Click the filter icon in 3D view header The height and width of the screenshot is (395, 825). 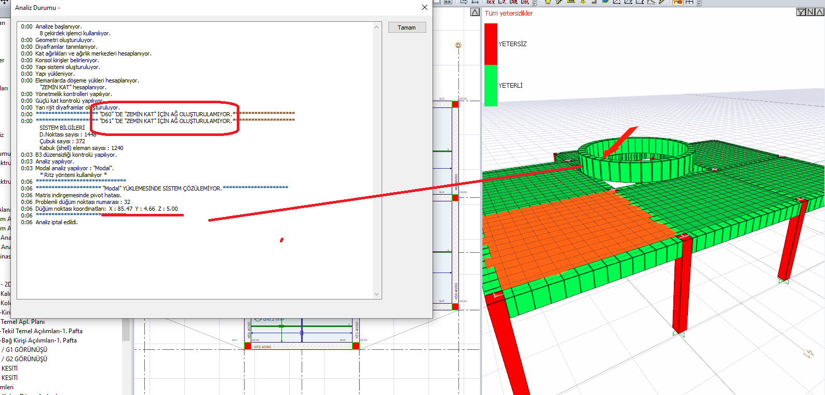(x=801, y=12)
